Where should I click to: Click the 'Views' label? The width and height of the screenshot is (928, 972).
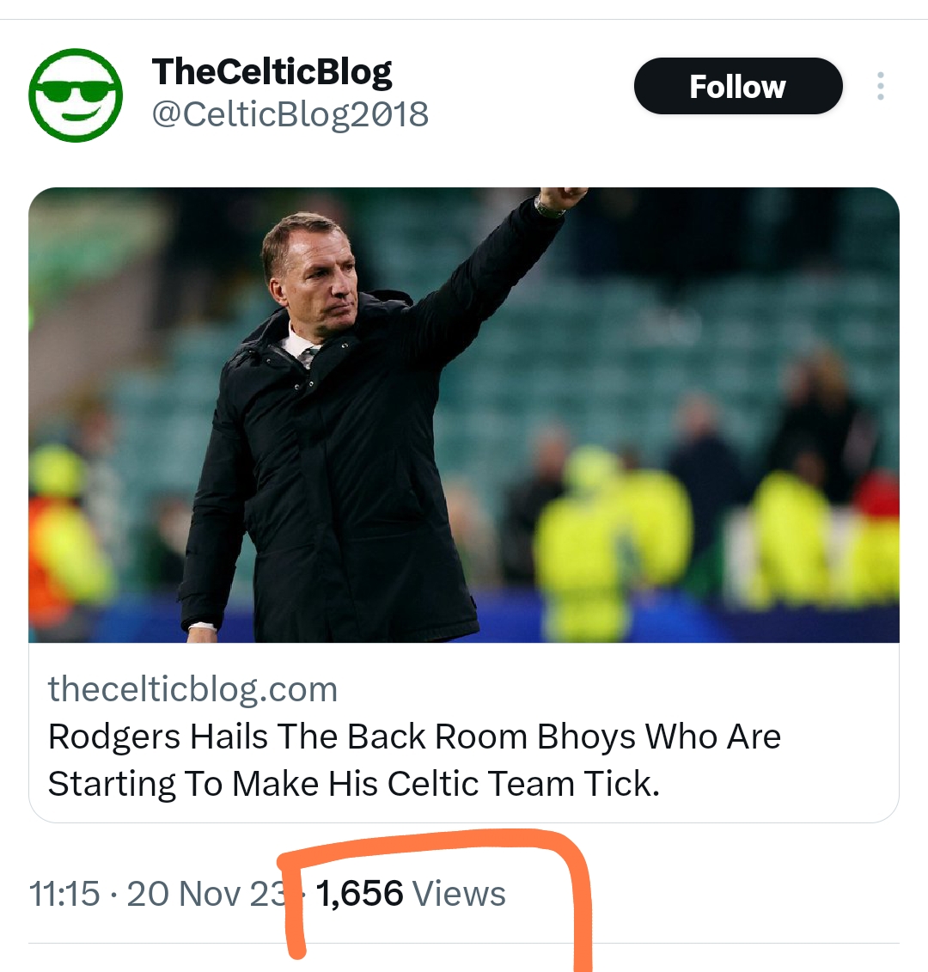click(x=459, y=894)
